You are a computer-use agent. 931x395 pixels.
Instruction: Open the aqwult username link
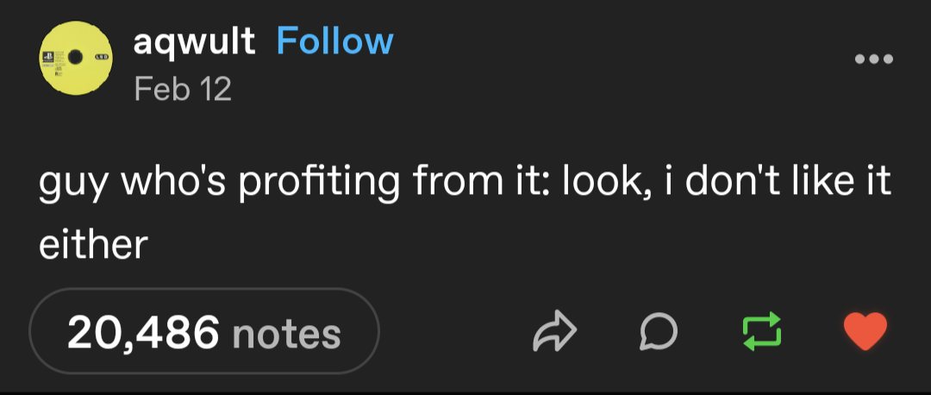[x=194, y=41]
